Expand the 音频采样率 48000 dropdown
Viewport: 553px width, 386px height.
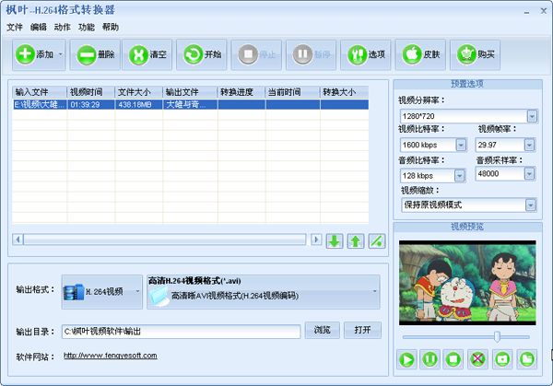(529, 173)
